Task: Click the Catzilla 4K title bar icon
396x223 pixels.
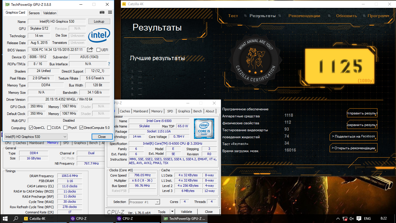Action: tap(124, 4)
